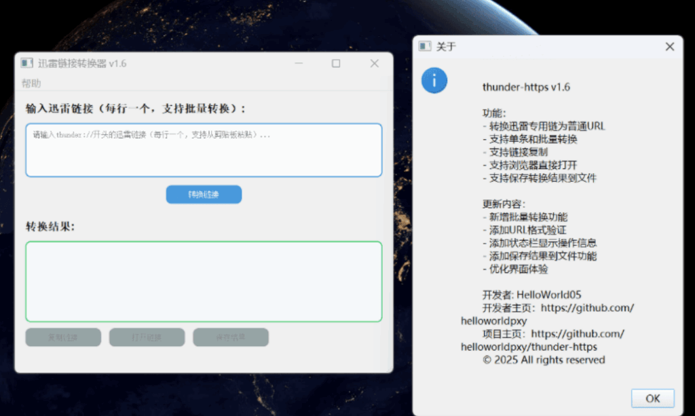The height and width of the screenshot is (416, 695).
Task: Maximize the 迅雷链接转换器 window
Action: coord(336,63)
